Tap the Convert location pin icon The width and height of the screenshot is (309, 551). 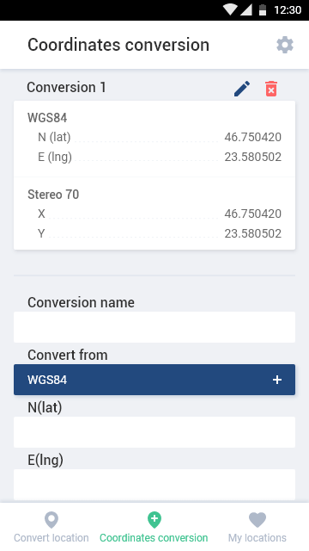coord(51,520)
